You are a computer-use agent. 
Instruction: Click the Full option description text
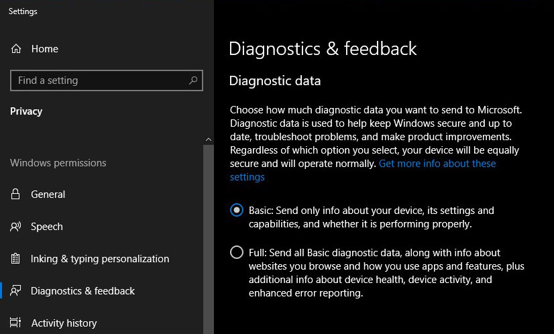386,273
